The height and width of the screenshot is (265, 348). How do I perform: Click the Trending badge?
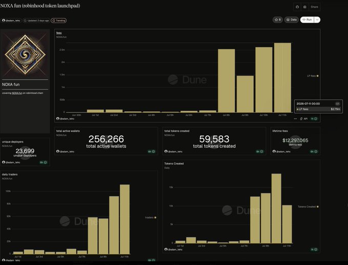59,21
